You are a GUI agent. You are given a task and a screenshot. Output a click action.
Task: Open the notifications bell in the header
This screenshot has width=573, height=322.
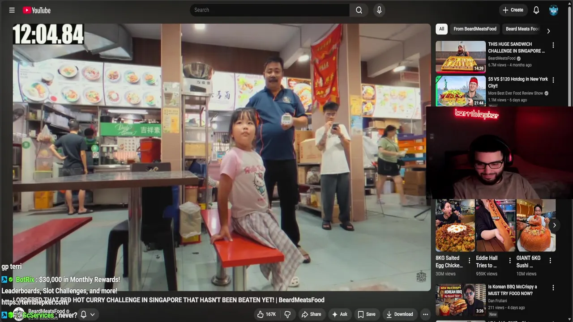tap(536, 10)
